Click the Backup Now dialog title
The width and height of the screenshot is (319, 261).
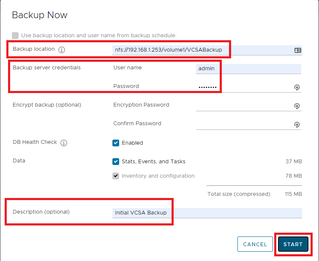(40, 15)
